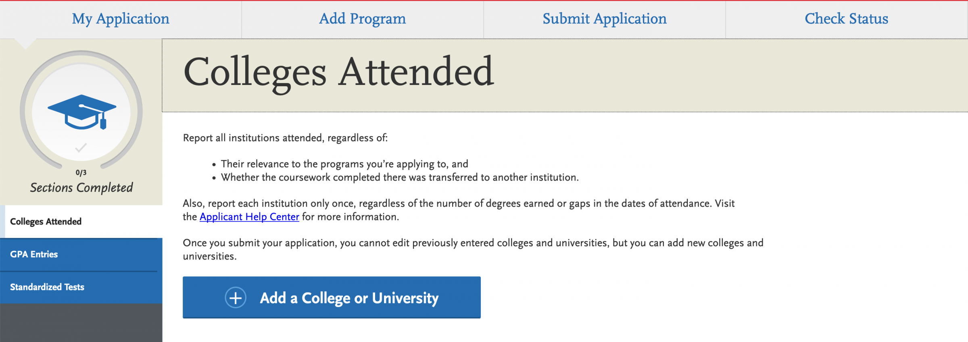
Task: Click the highlighted Colleges Attended sidebar entry
Action: pyautogui.click(x=46, y=221)
